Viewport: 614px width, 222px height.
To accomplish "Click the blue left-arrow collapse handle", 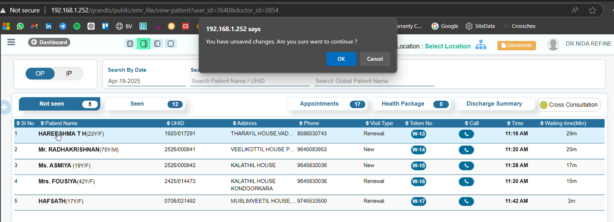I will (5, 107).
